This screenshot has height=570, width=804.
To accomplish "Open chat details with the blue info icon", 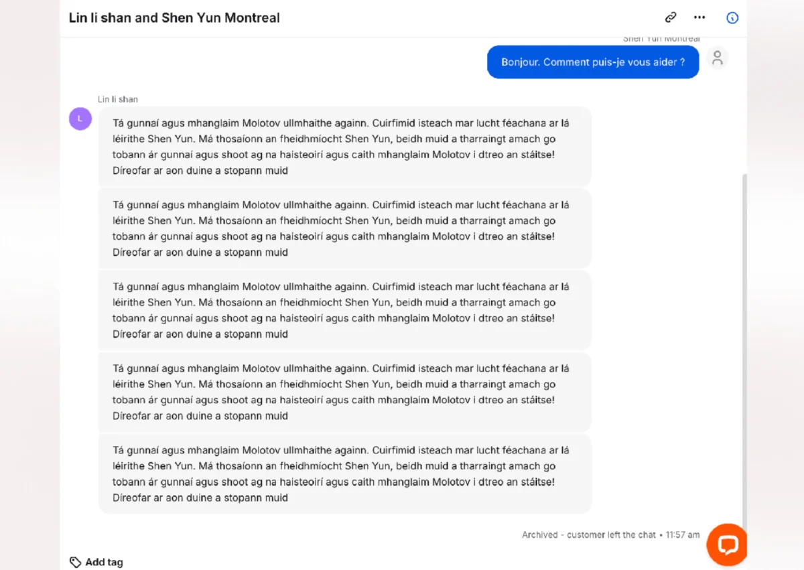I will 732,18.
